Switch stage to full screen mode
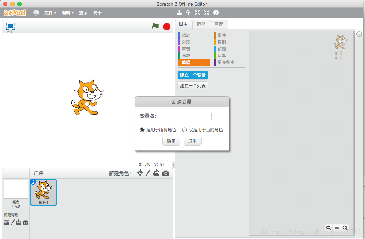Viewport: 365px width, 239px height. 10,26
